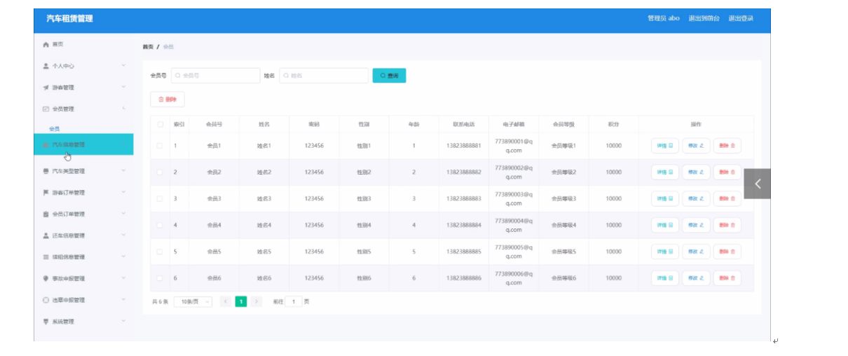The width and height of the screenshot is (848, 356).
Task: Click the icon for 事故申报管理
Action: pos(46,278)
